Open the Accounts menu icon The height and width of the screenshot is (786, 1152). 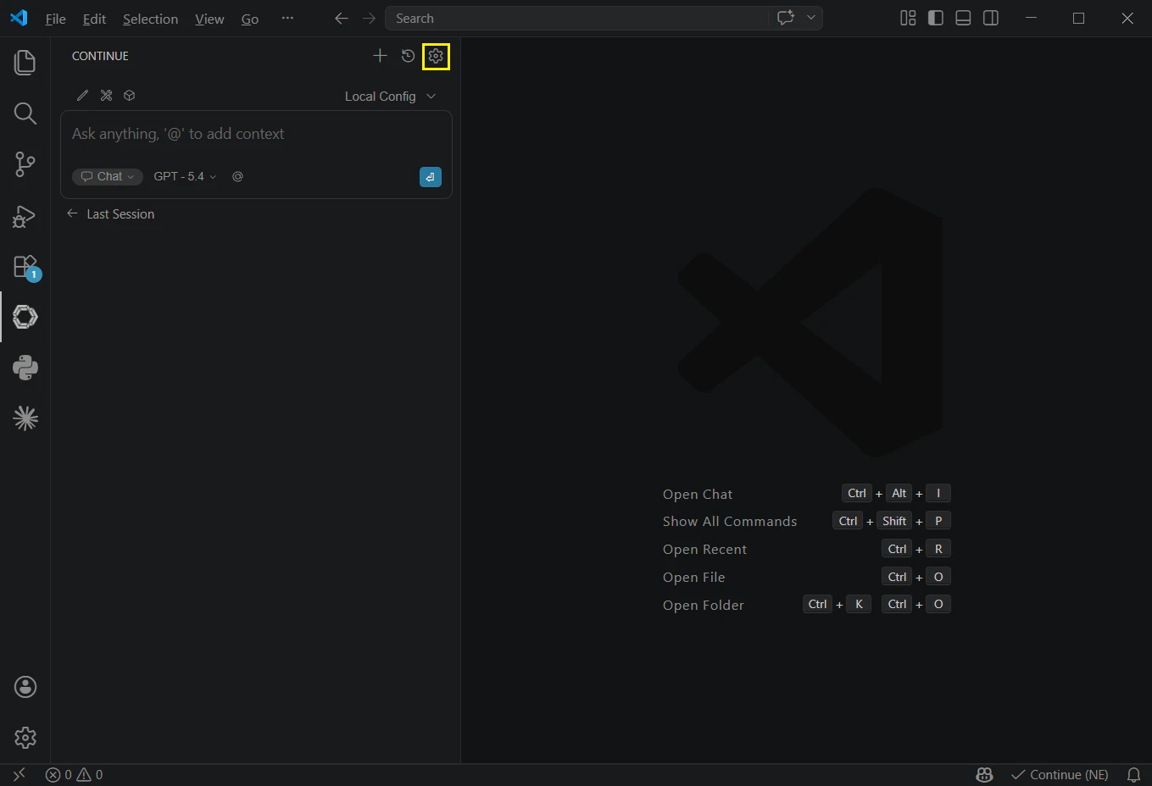pos(25,687)
